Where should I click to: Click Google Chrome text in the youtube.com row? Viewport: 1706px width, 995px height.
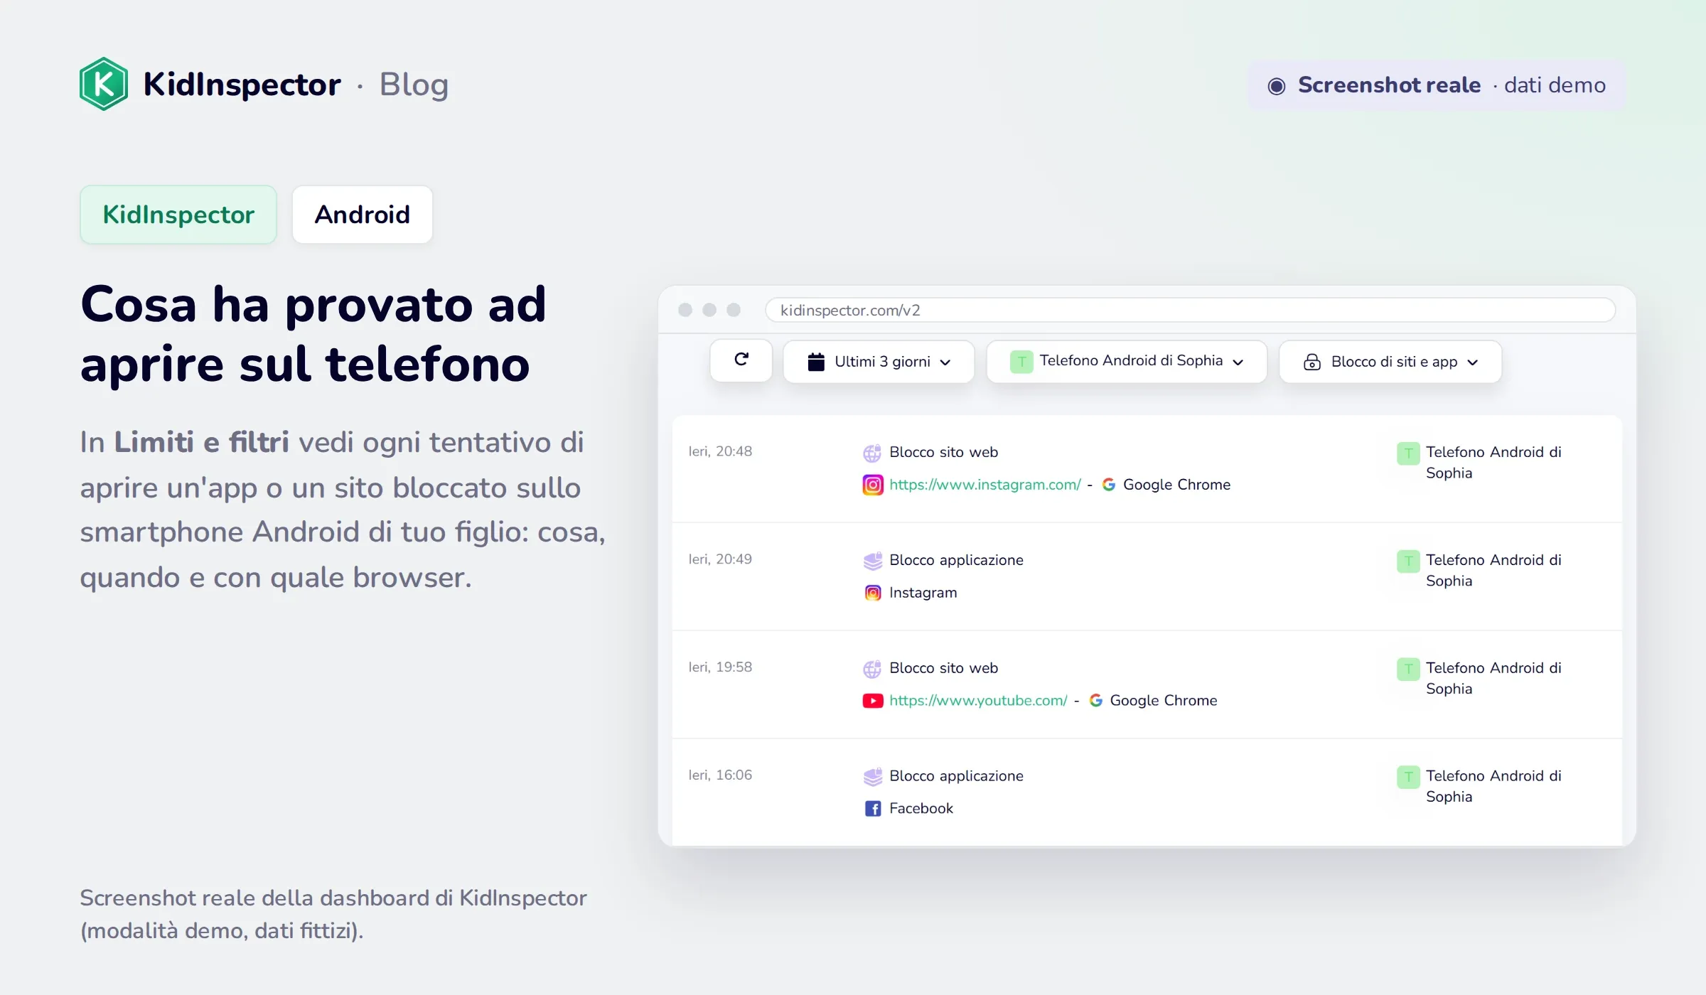tap(1164, 701)
